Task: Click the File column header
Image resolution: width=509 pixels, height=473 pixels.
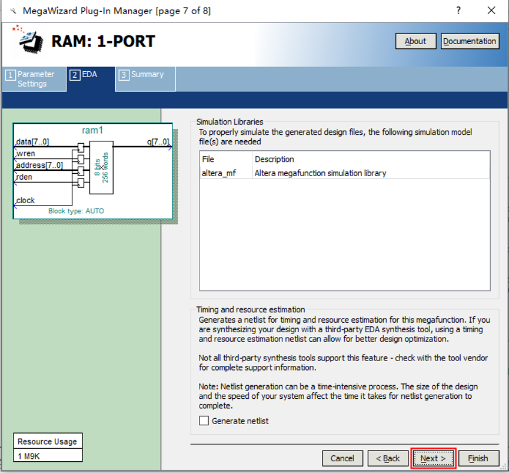Action: click(226, 159)
